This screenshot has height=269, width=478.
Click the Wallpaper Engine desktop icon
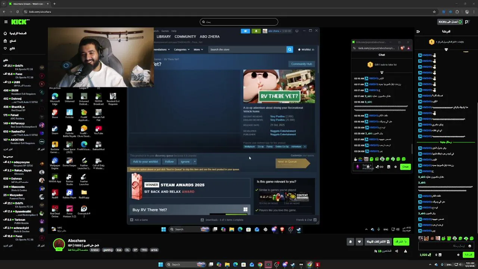click(55, 163)
